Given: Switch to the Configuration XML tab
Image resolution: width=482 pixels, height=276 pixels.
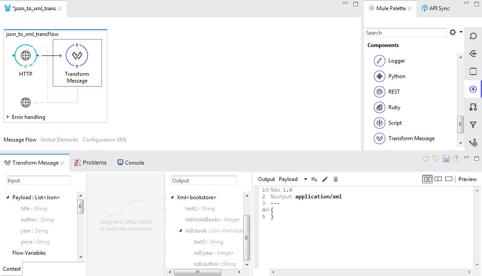Looking at the screenshot, I should [105, 140].
